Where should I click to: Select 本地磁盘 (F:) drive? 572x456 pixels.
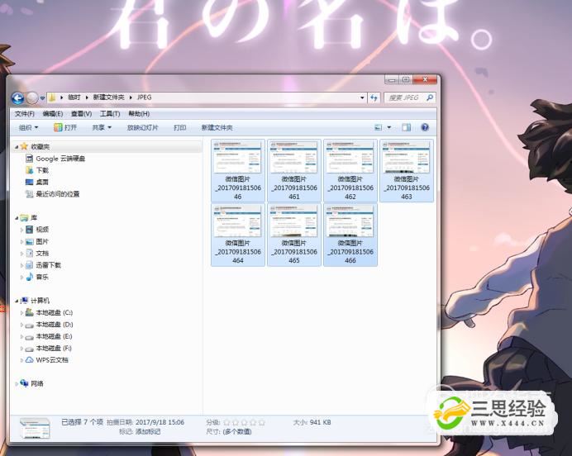[54, 348]
